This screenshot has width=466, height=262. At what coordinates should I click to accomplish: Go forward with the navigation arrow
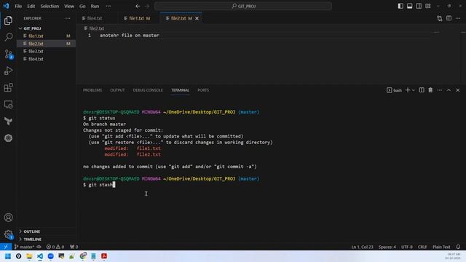147,6
